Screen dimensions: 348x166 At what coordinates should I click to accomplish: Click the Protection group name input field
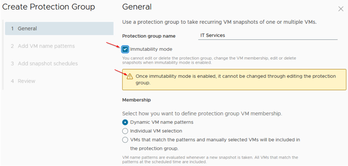268,35
